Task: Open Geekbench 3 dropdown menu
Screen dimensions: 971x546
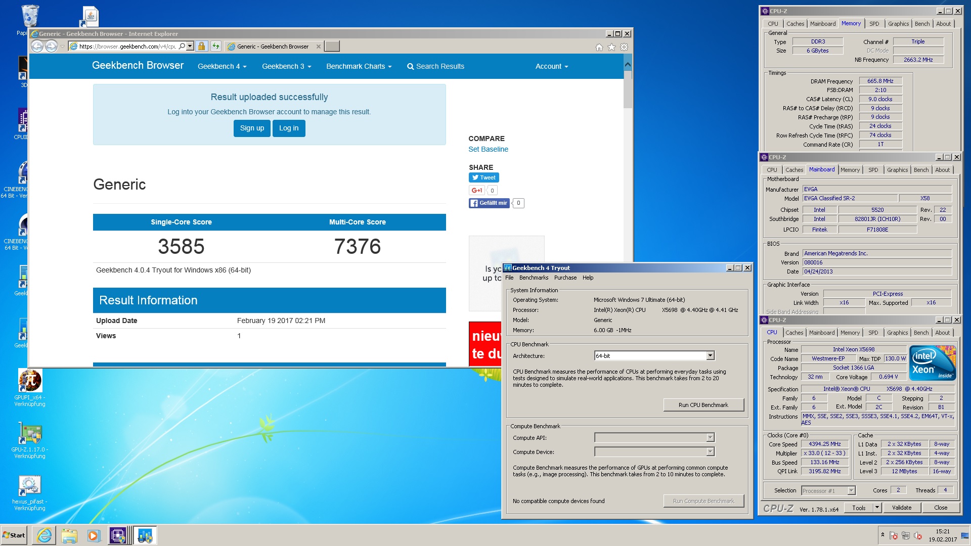Action: coord(286,66)
